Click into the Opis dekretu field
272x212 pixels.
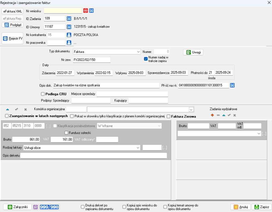pos(94,156)
